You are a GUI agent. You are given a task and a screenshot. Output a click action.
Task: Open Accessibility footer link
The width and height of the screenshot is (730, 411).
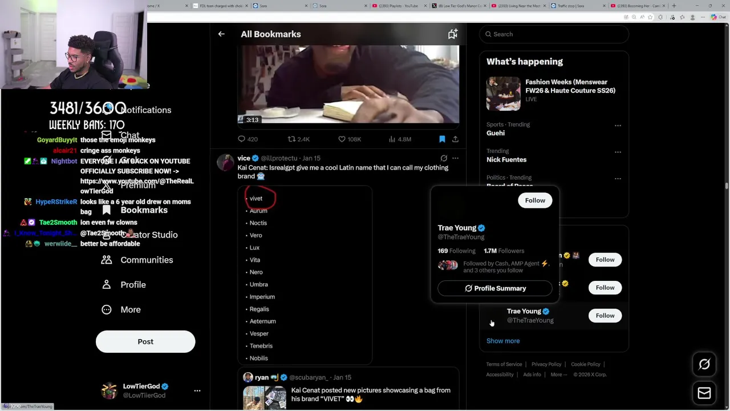[500, 374]
